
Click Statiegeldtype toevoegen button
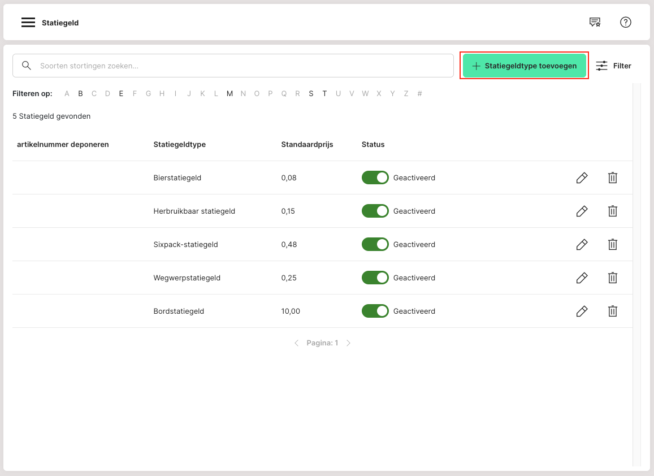tap(524, 66)
